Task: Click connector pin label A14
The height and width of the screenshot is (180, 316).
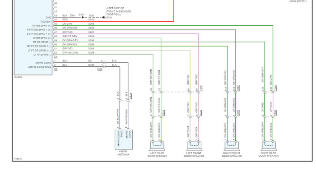Action: (x=226, y=89)
